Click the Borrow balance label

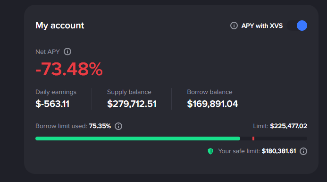pyautogui.click(x=210, y=92)
